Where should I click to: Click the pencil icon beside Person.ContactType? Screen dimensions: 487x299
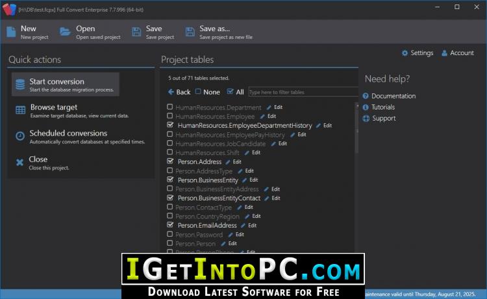pos(240,208)
